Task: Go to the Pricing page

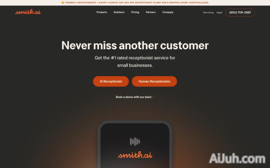Action: pyautogui.click(x=135, y=12)
